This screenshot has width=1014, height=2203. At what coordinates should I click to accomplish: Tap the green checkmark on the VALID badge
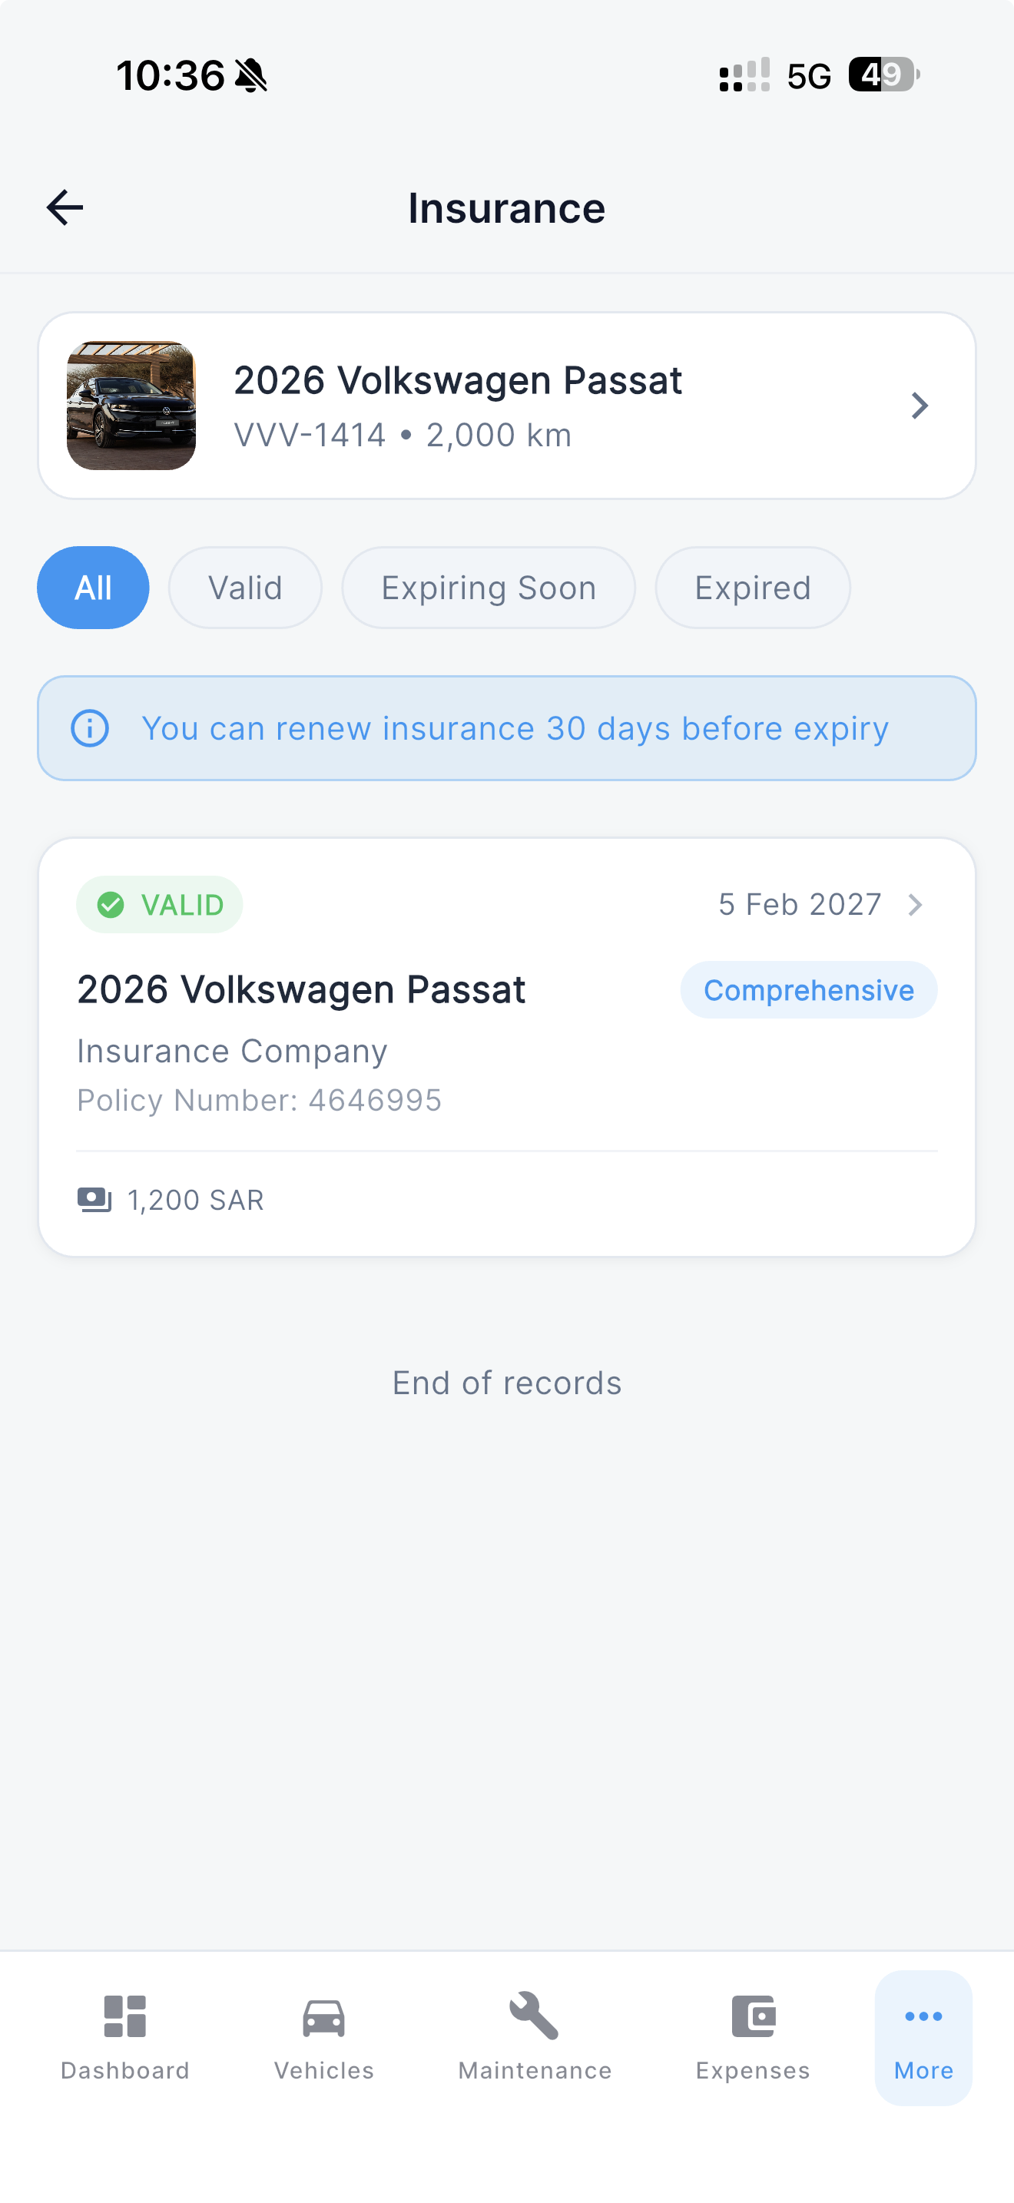(x=111, y=904)
